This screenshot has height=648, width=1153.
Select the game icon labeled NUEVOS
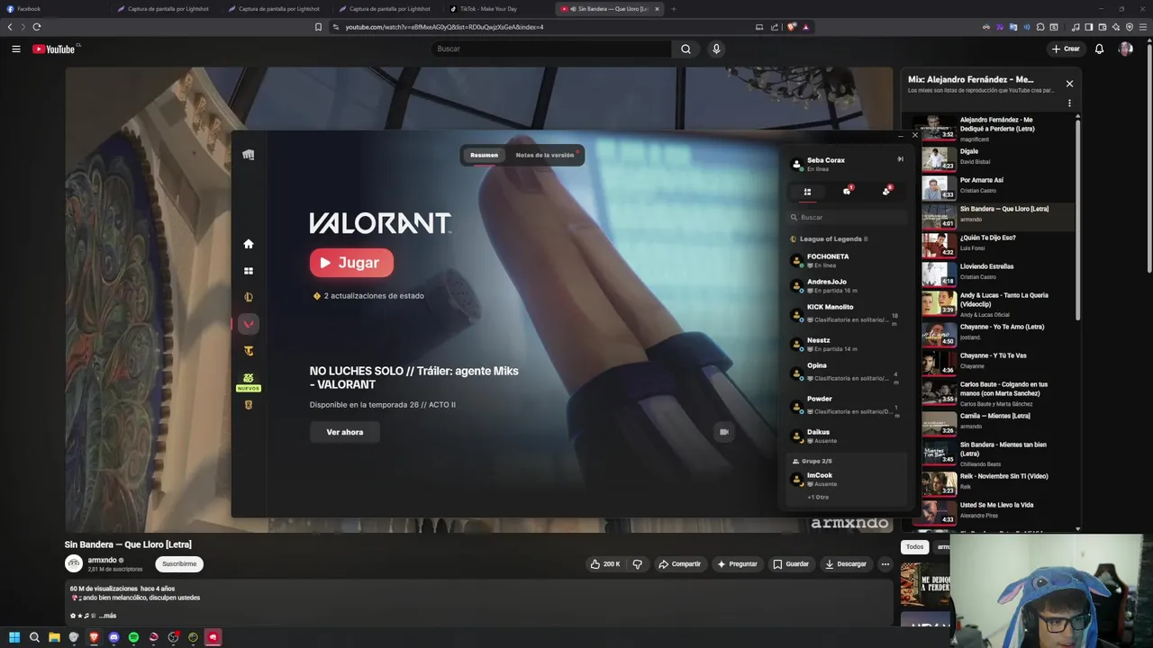point(249,382)
